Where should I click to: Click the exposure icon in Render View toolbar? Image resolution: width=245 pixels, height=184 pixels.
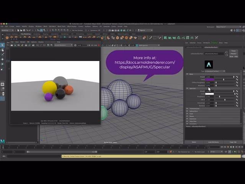(x=75, y=45)
